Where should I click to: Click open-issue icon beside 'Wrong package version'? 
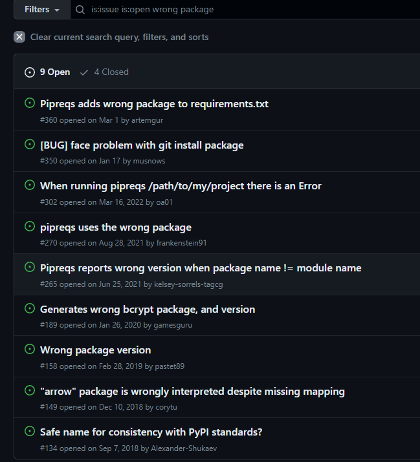(x=29, y=349)
